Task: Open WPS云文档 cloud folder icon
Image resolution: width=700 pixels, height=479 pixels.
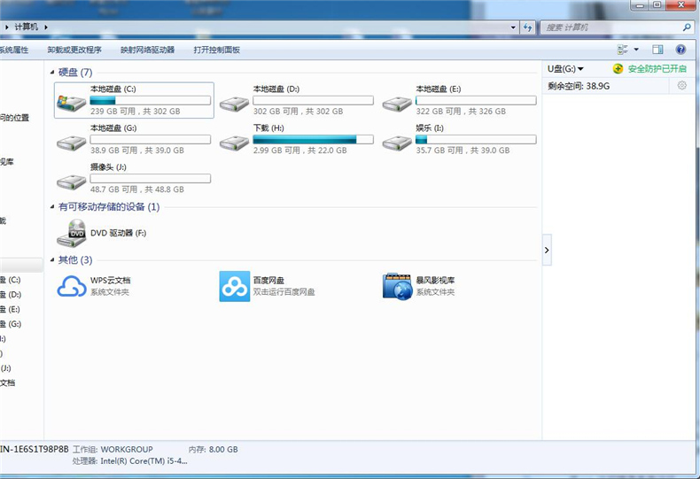Action: tap(71, 286)
